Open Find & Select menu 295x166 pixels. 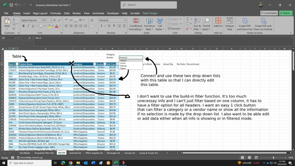(207, 24)
